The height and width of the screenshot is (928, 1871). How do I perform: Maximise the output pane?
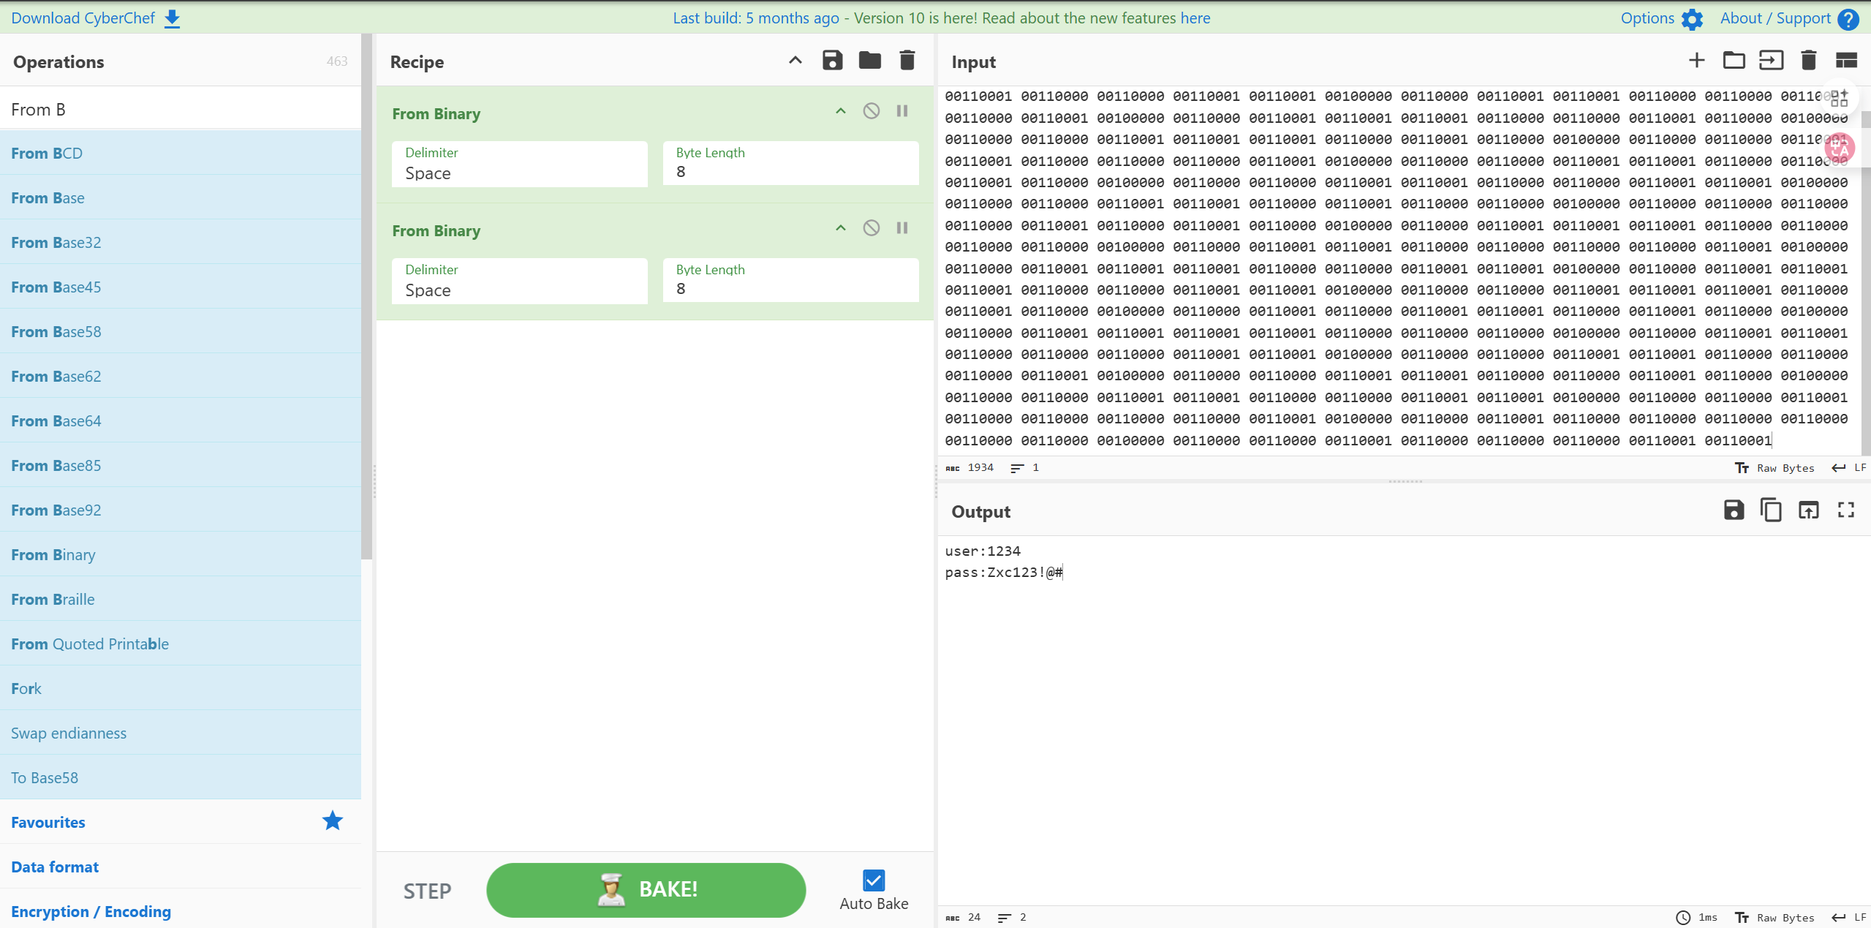point(1845,510)
